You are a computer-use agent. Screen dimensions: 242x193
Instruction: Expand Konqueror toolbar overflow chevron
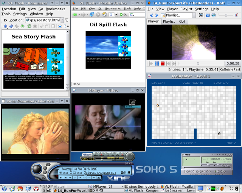[x=67, y=26]
